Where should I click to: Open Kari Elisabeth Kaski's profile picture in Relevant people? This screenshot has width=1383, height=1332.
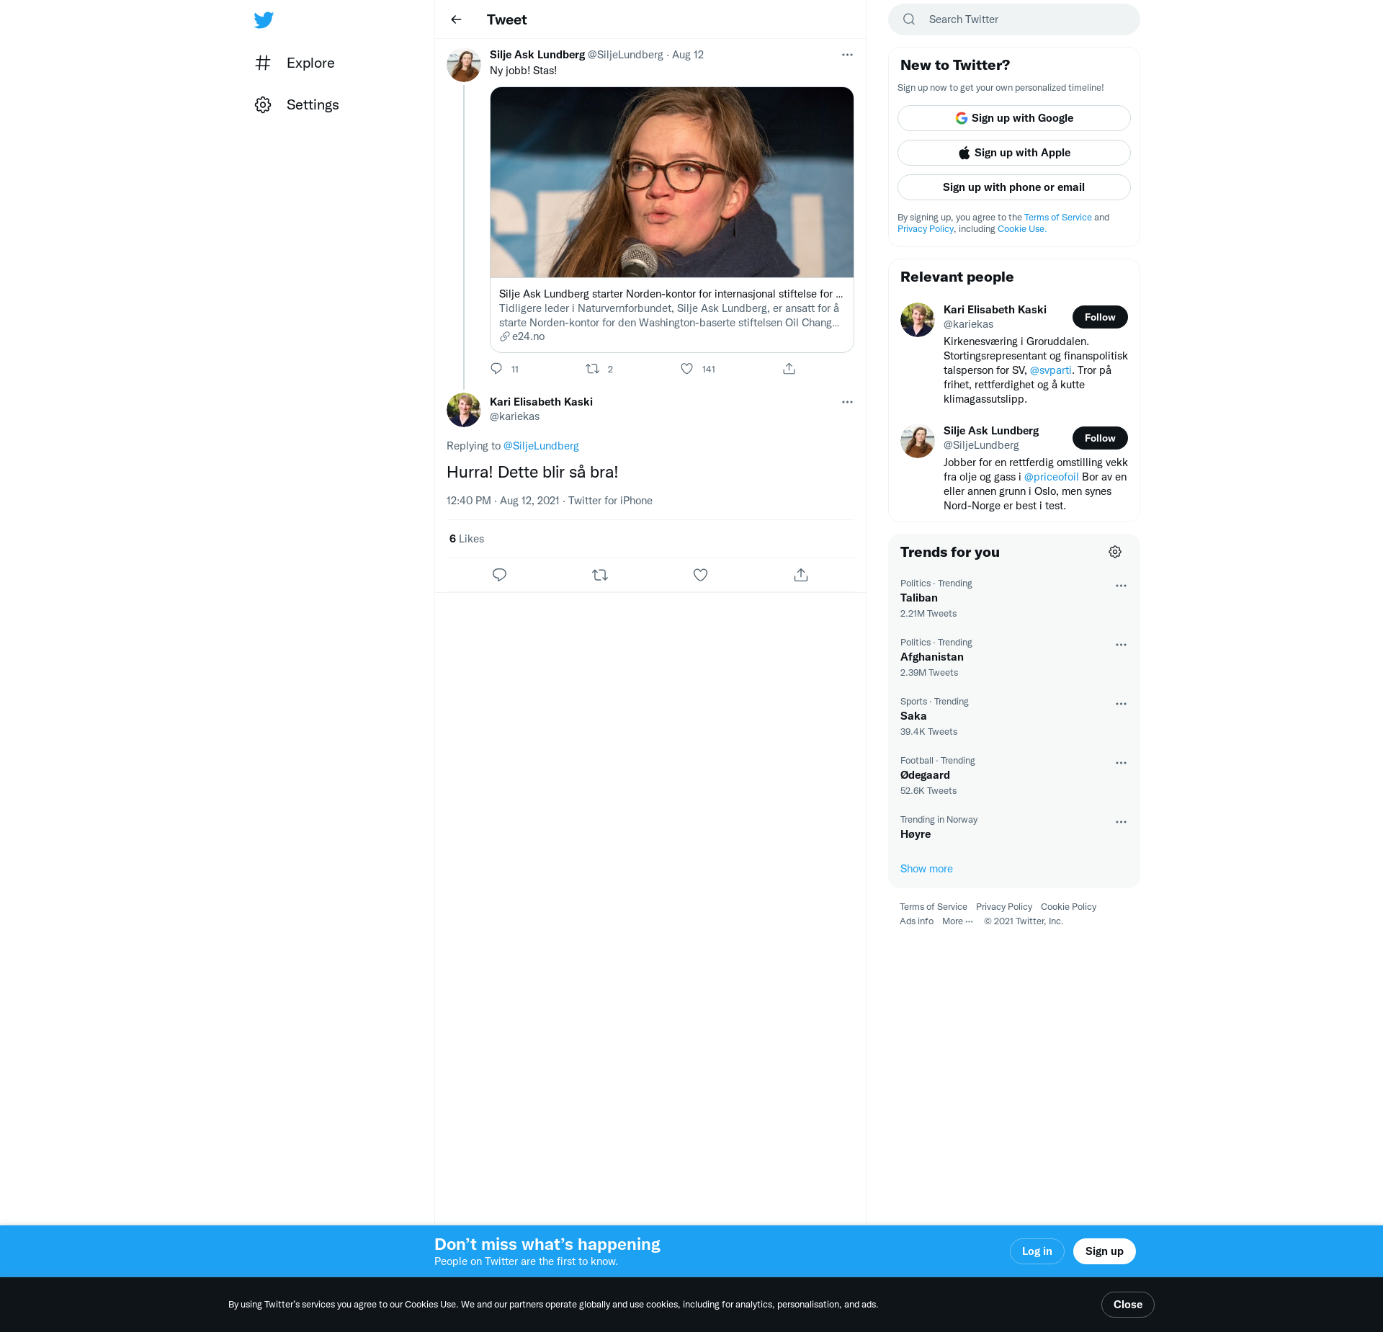918,320
